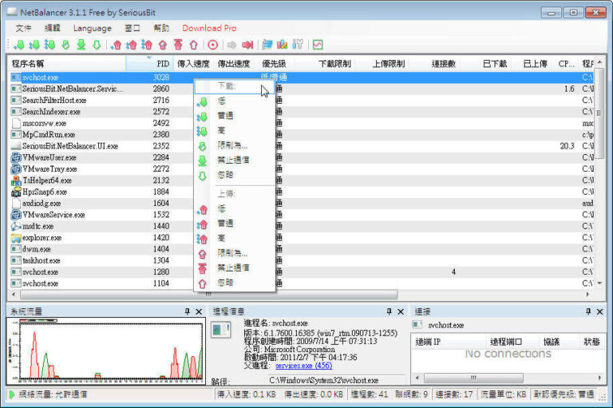Click toolbar icon to limit upload speed
Image resolution: width=613 pixels, height=408 pixels.
163,45
